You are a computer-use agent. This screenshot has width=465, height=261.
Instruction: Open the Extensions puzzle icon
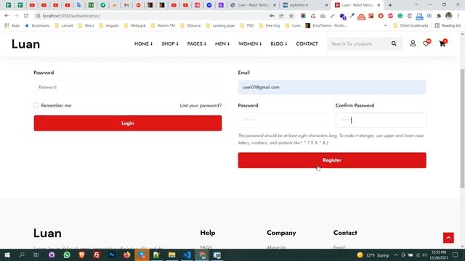coord(439,16)
